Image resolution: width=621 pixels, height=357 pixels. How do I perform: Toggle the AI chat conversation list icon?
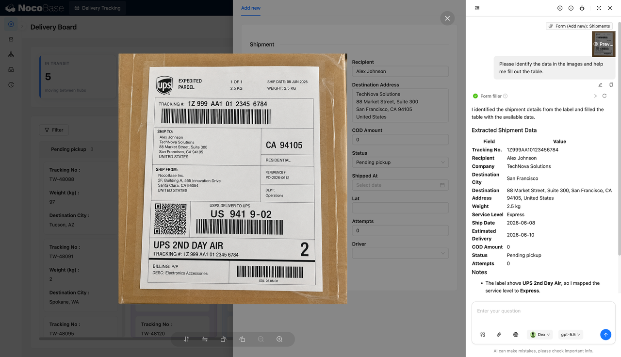pos(477,8)
